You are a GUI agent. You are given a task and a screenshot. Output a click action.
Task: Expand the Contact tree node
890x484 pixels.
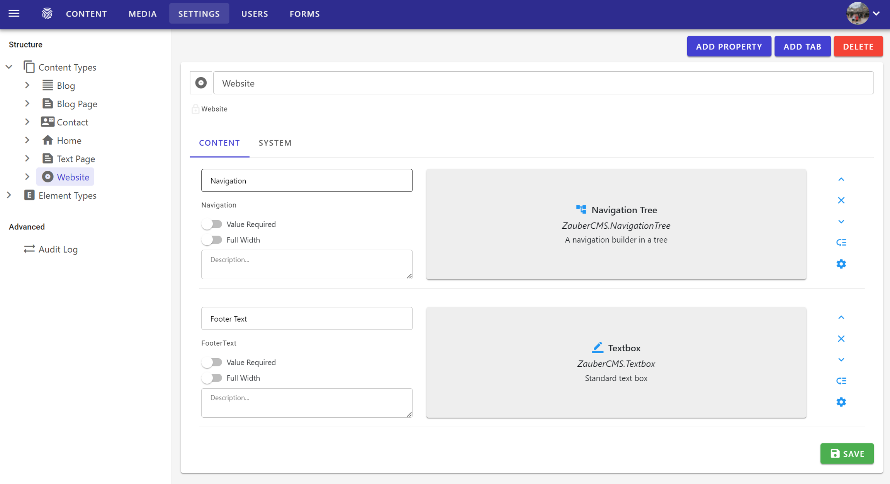coord(27,122)
